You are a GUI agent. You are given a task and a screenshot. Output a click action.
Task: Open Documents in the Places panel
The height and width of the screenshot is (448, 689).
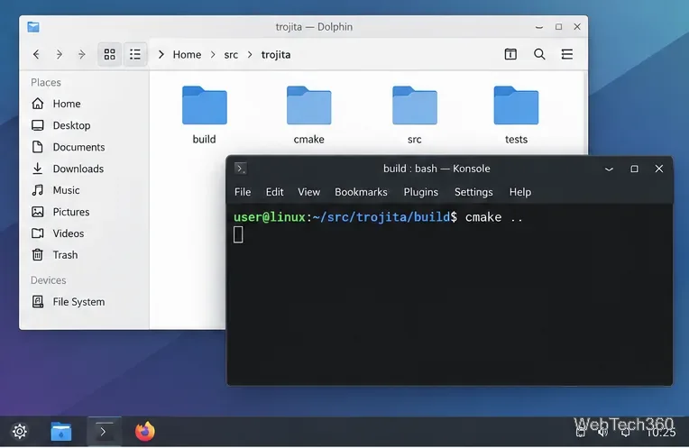pos(78,147)
